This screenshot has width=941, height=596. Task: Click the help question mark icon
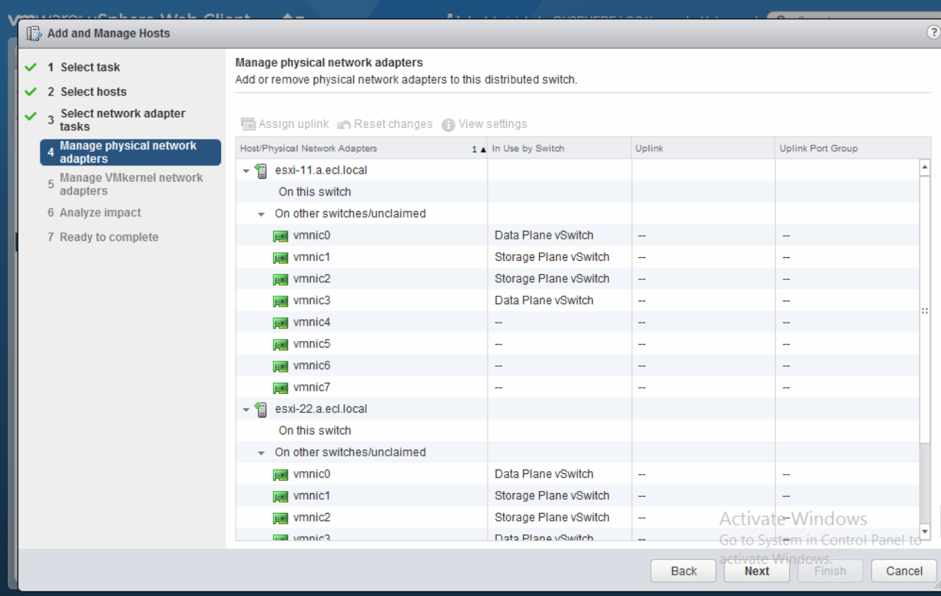pyautogui.click(x=934, y=33)
